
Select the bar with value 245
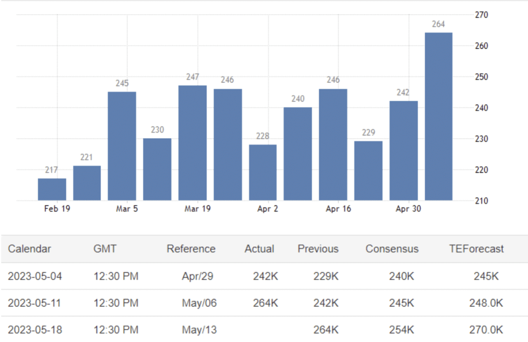[x=122, y=146]
